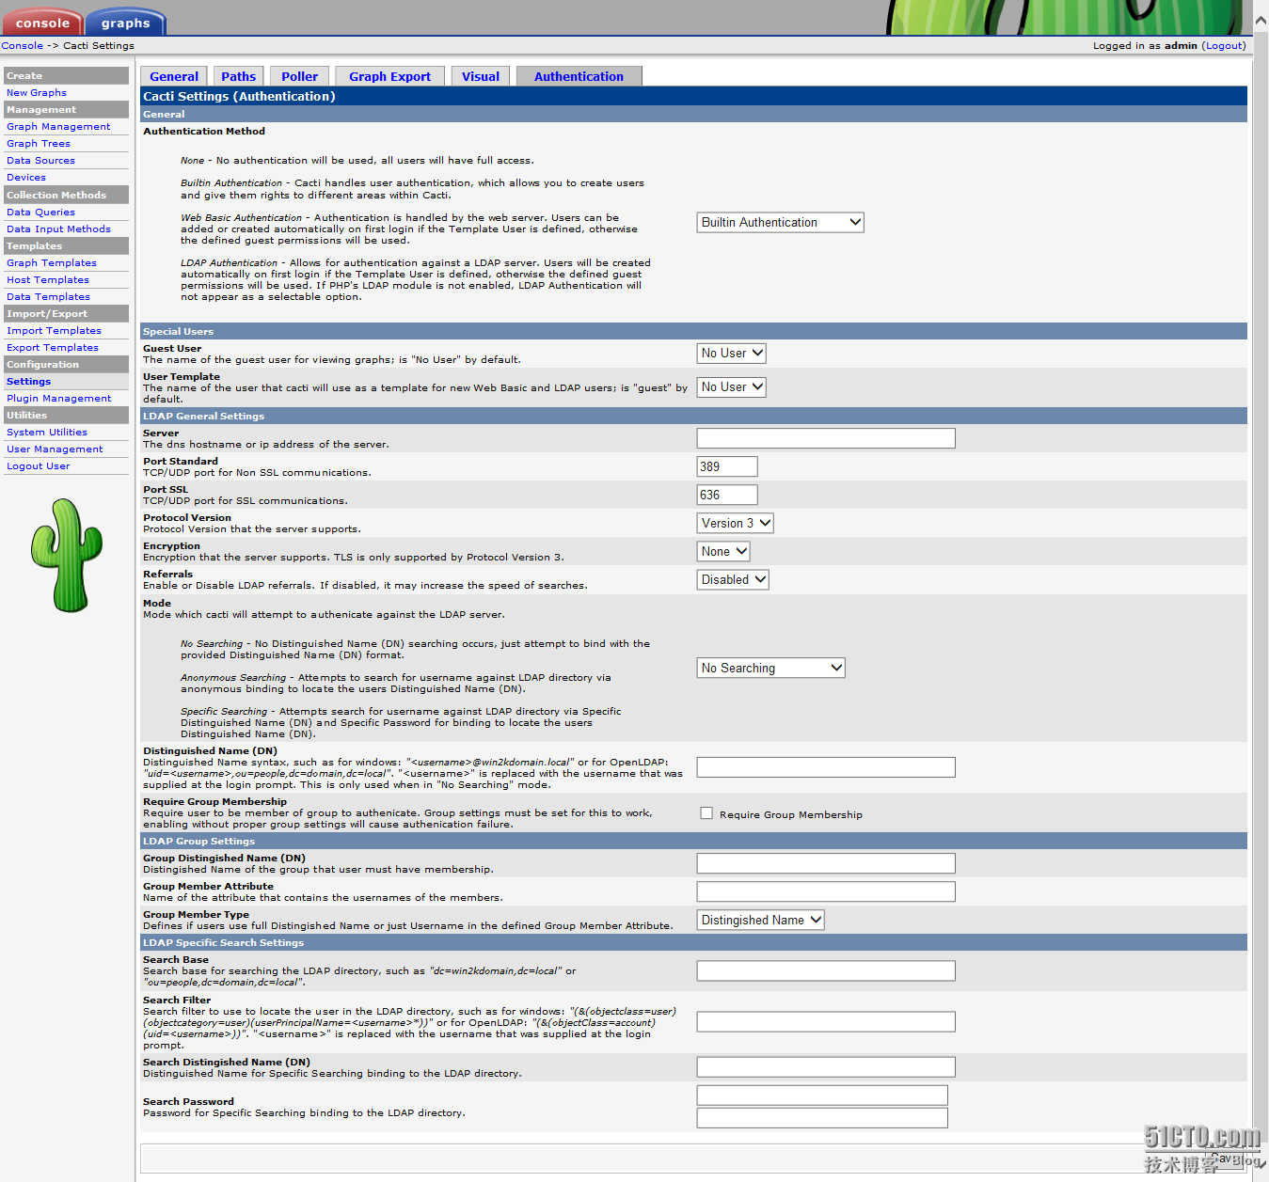The width and height of the screenshot is (1269, 1182).
Task: Open Plugin Management in sidebar
Action: click(59, 398)
